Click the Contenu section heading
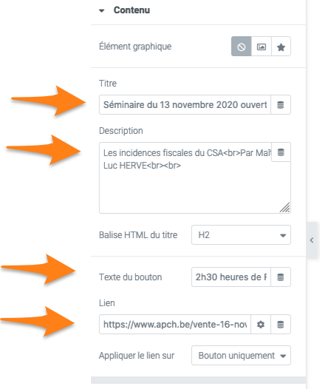This screenshot has width=320, height=389. [x=132, y=10]
